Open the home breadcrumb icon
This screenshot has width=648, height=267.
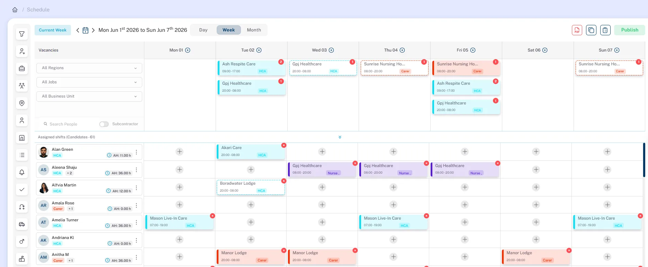[x=15, y=10]
